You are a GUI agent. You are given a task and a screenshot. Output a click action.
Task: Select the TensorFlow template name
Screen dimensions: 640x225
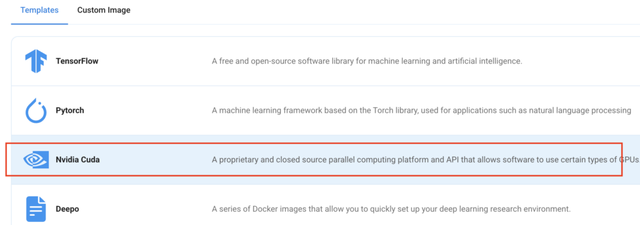77,62
